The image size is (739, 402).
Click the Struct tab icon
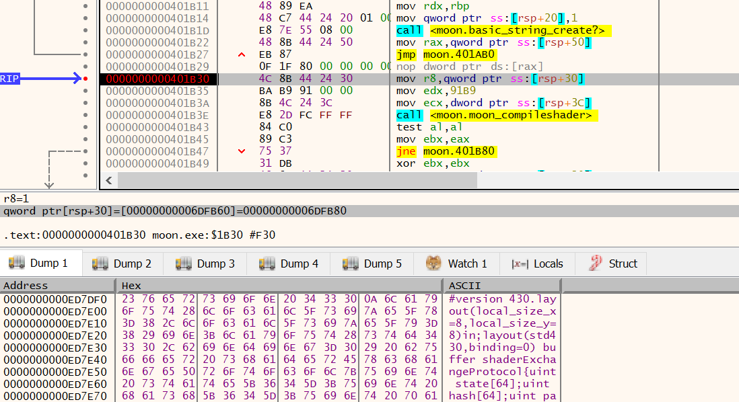[x=595, y=264]
